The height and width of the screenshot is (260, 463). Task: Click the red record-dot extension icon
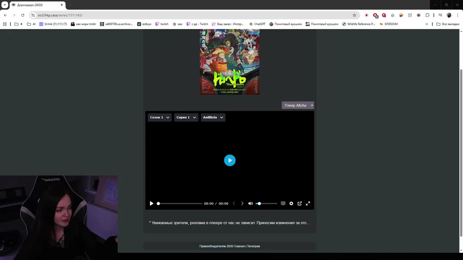point(366,15)
